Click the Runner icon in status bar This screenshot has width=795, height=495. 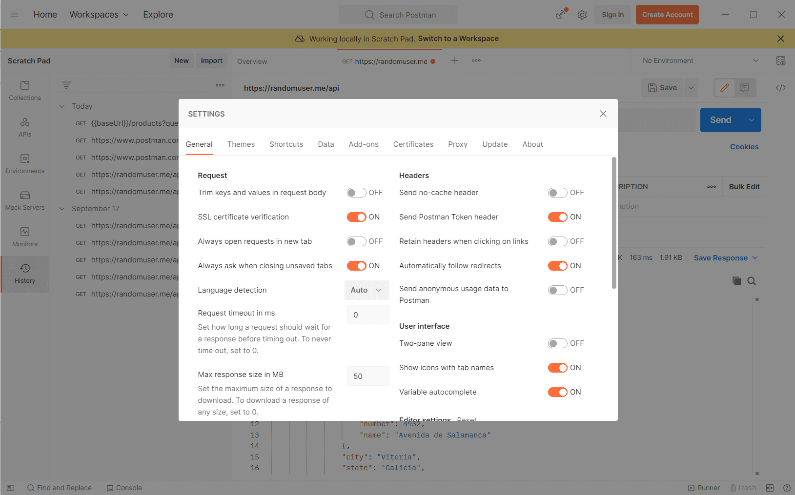(704, 488)
